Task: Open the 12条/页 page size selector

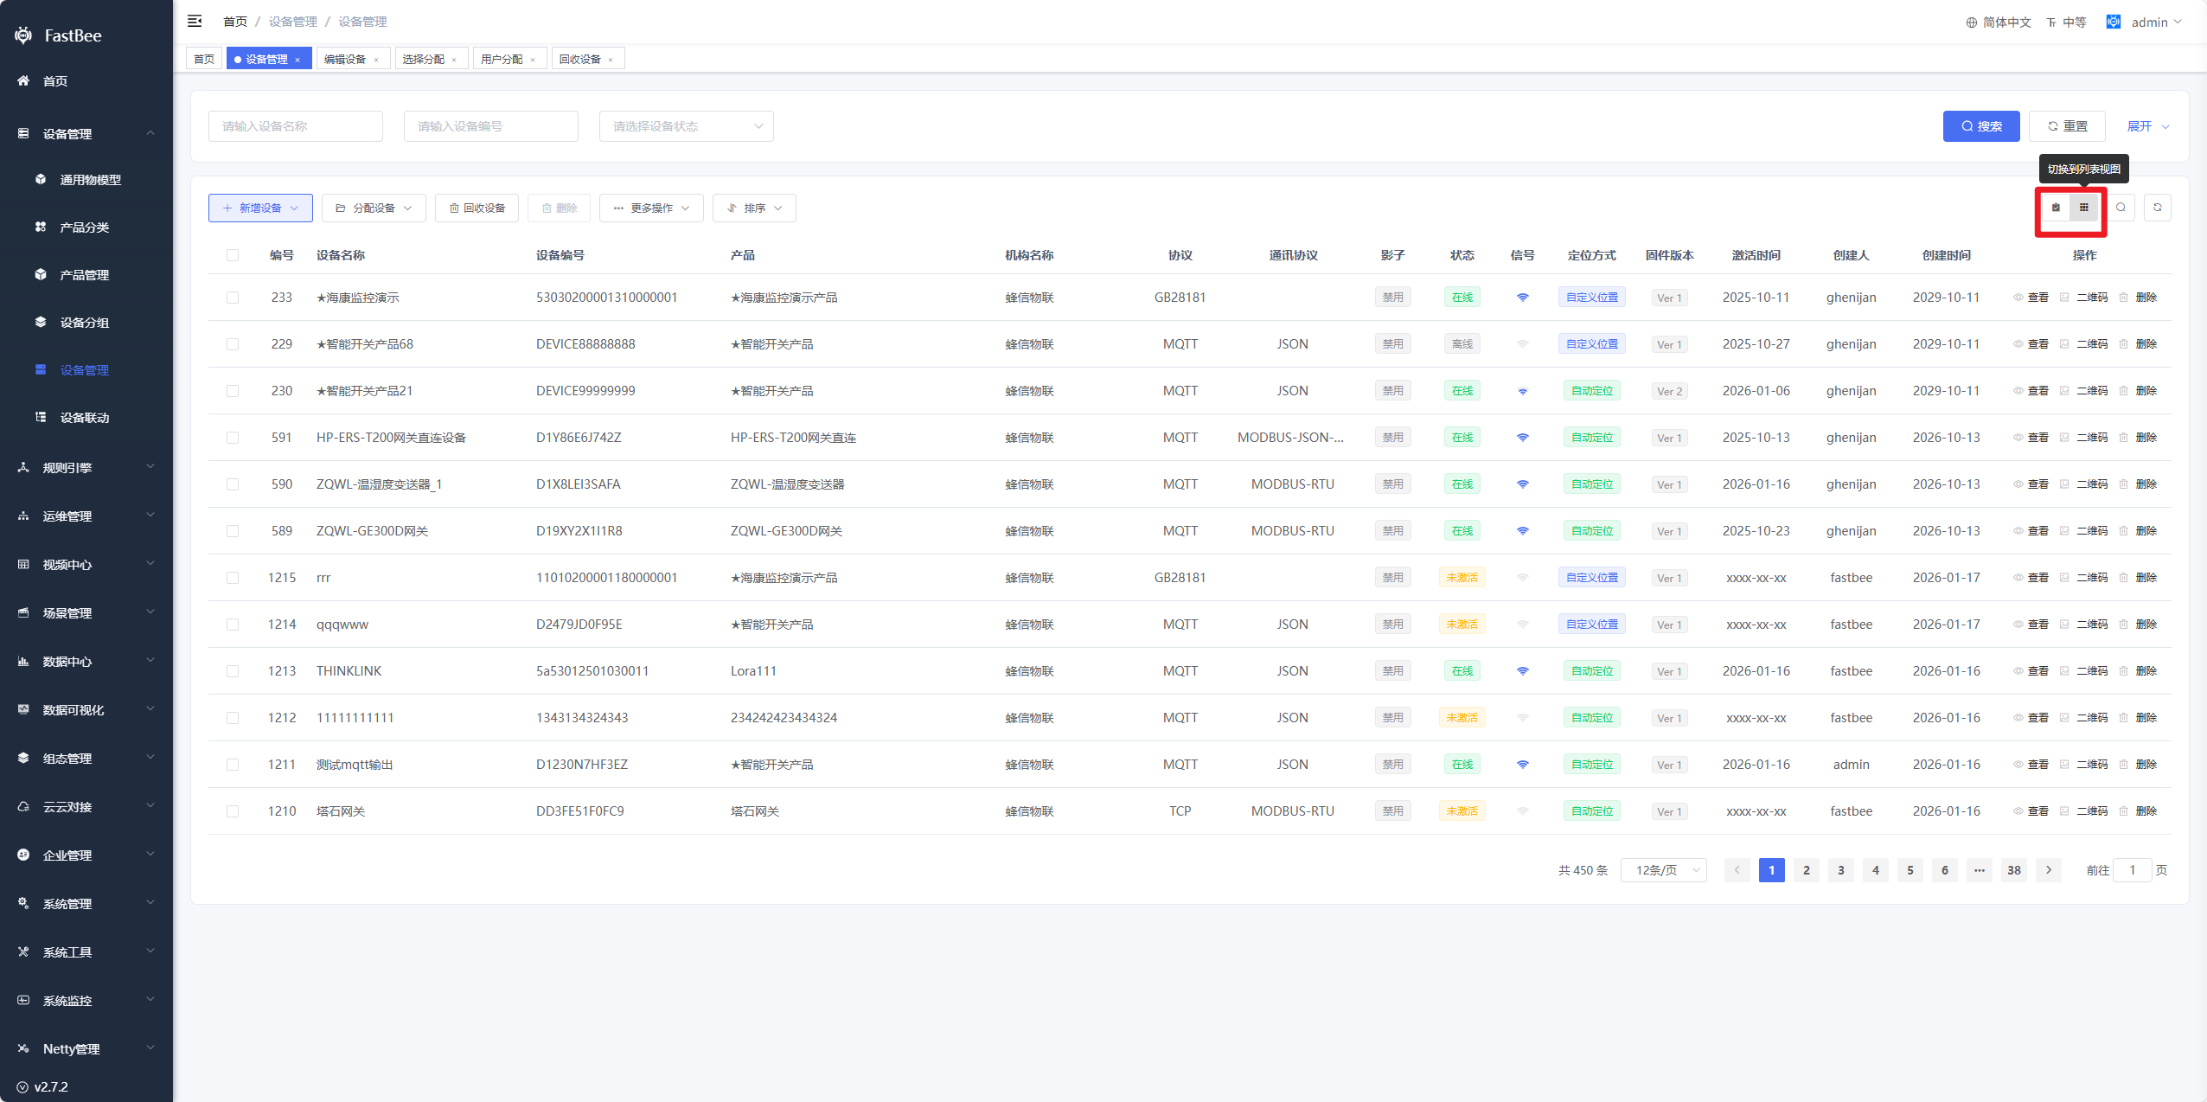Action: [1663, 870]
